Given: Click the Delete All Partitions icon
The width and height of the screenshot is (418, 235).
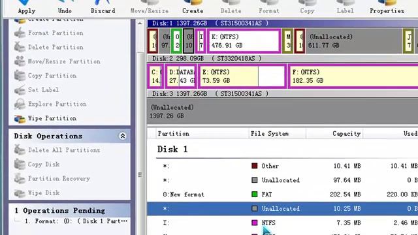Looking at the screenshot, I should (x=20, y=150).
